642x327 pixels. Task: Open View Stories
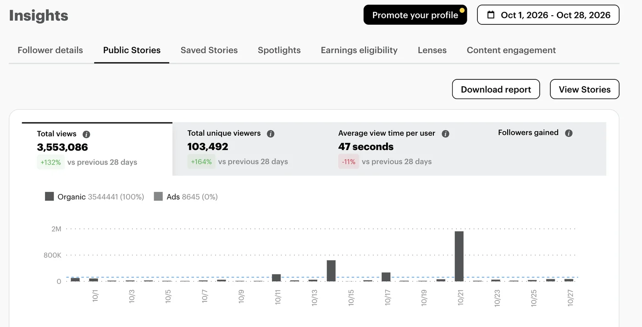tap(585, 89)
